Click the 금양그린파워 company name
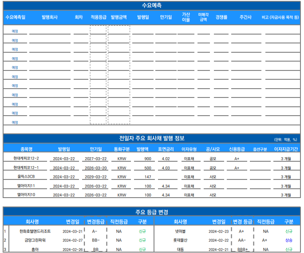 click(35, 240)
